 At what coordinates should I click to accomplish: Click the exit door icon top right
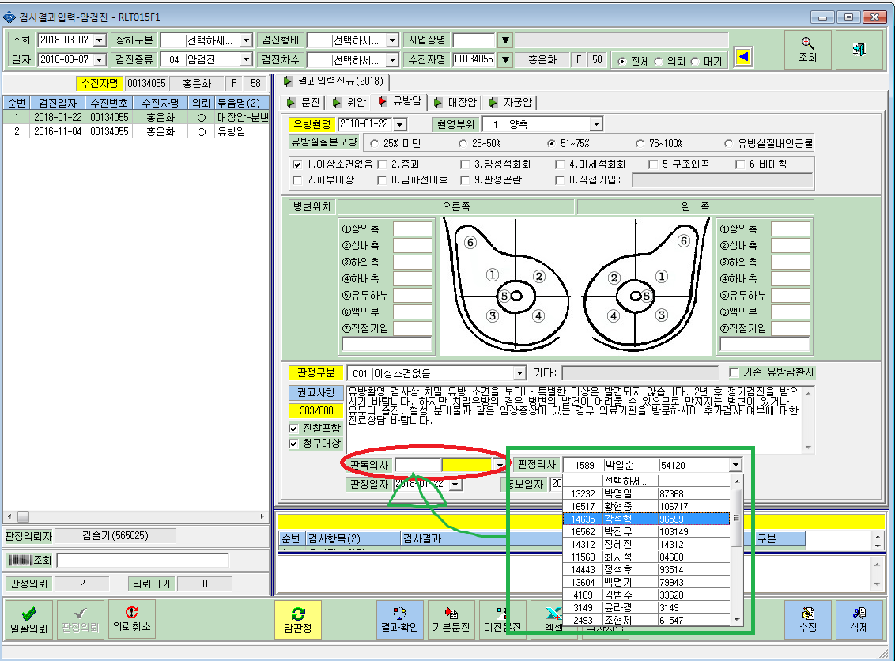coord(859,51)
